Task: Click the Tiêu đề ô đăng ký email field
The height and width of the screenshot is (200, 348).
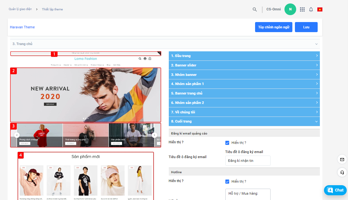Action: click(x=248, y=161)
